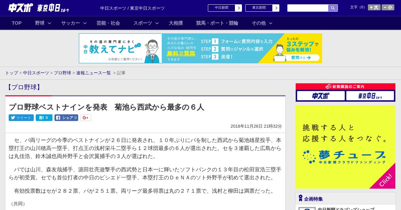Decrease font size with －小 button
Viewport: 401px width, 210px height.
388,7
